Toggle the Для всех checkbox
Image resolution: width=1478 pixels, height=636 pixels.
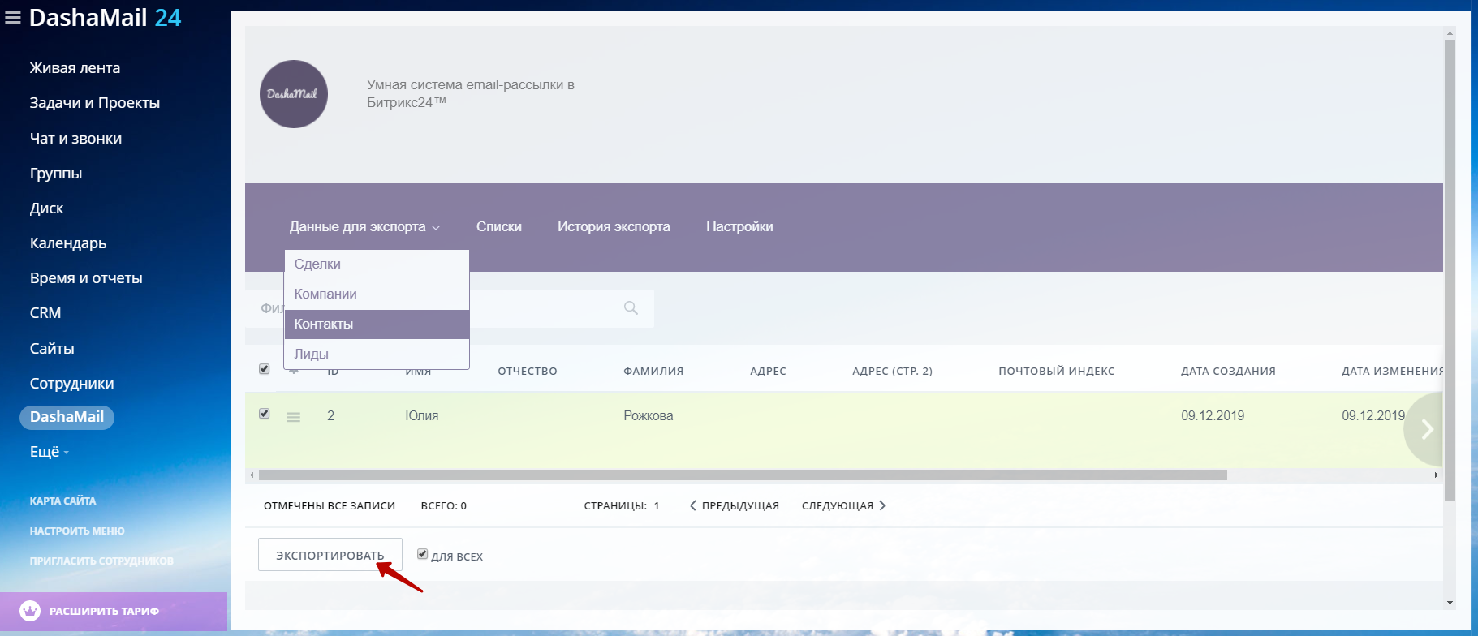click(x=422, y=554)
